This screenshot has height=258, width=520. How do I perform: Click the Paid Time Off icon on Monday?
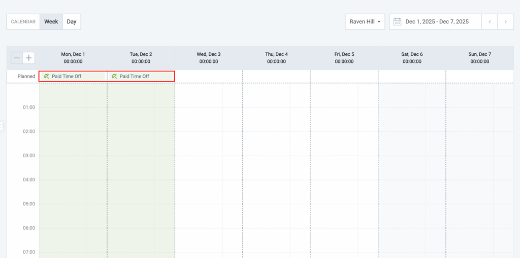47,77
